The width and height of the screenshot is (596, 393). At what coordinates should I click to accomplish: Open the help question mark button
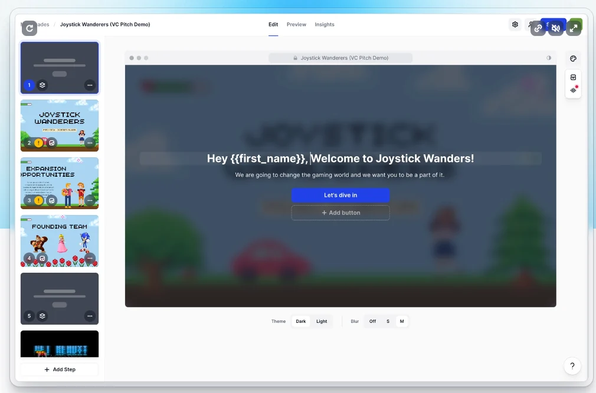pos(572,366)
